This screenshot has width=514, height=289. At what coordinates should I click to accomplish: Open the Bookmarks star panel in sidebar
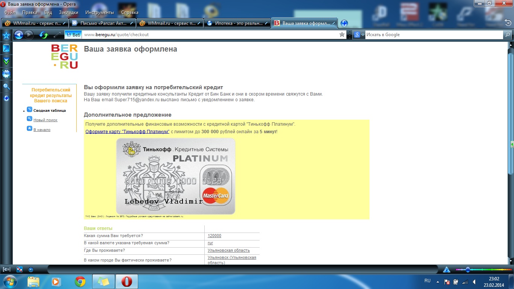(x=6, y=36)
